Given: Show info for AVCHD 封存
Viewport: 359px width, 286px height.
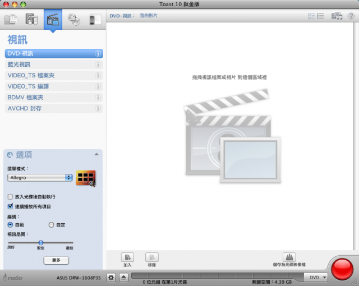Looking at the screenshot, I should [x=98, y=108].
